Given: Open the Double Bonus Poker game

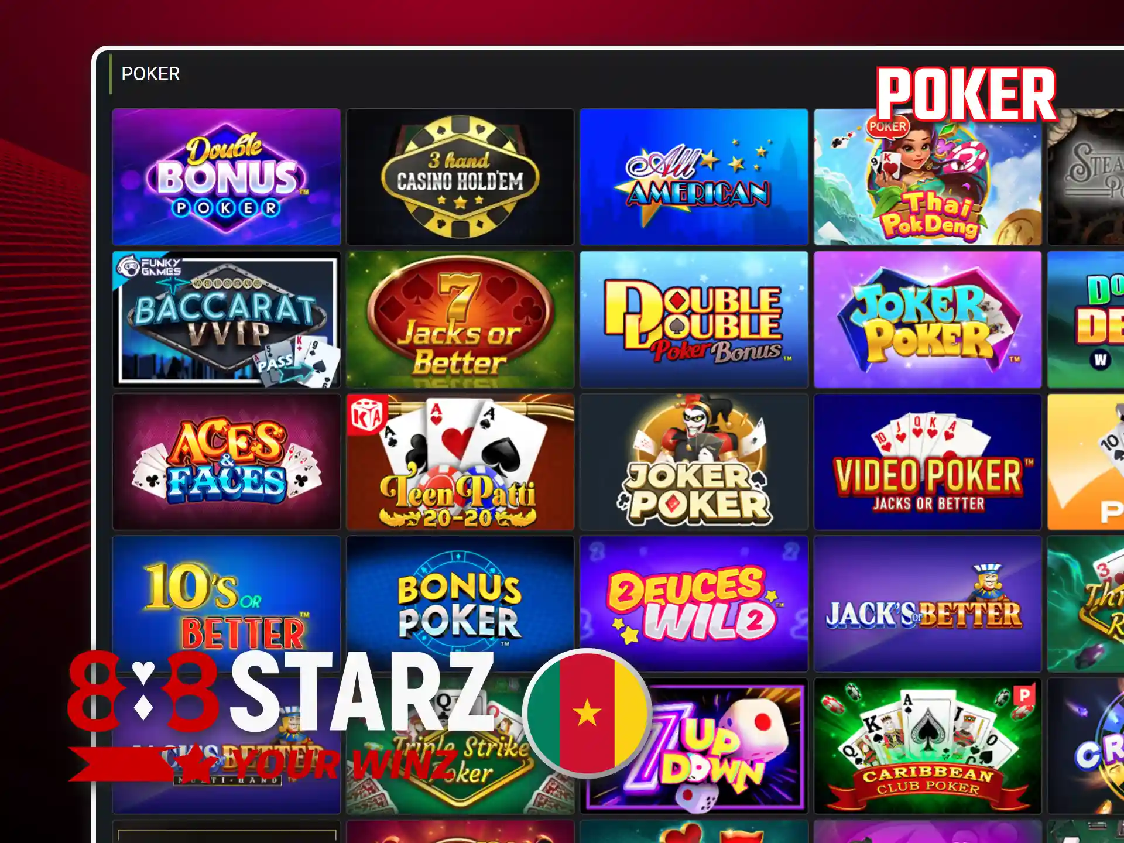Looking at the screenshot, I should click(226, 177).
